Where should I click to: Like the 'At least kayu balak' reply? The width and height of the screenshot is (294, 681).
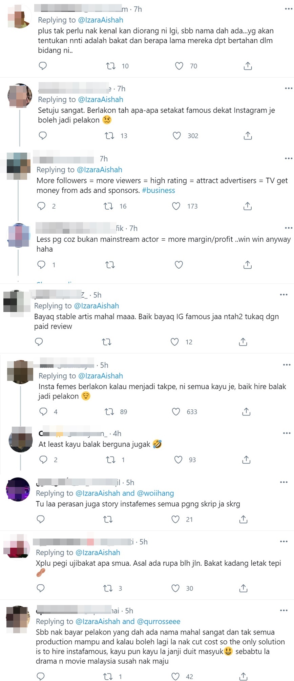178,460
